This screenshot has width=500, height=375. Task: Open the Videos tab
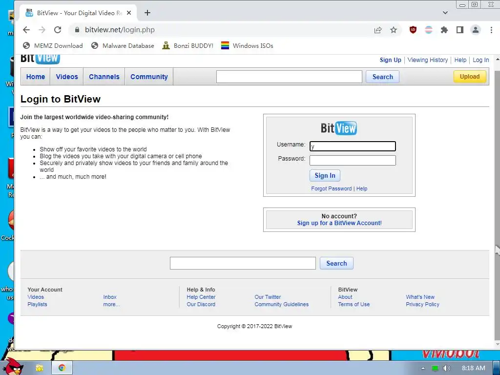click(x=66, y=77)
